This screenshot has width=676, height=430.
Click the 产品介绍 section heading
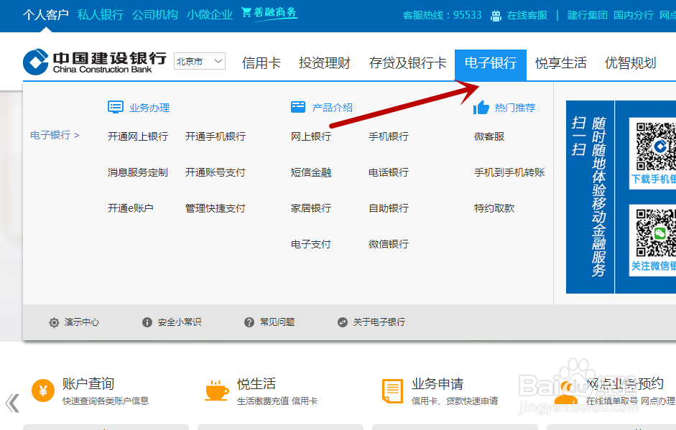click(x=333, y=108)
